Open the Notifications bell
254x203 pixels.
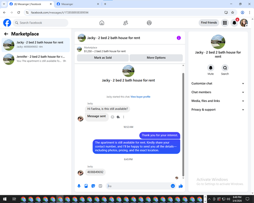(x=234, y=23)
